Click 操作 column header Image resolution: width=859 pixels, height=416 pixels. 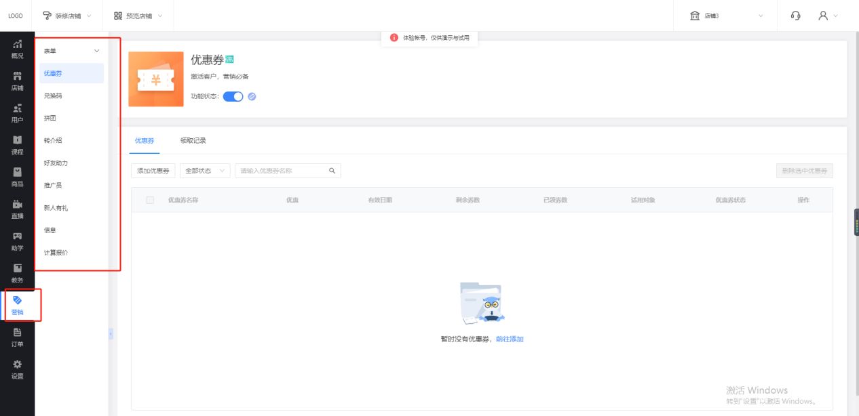pyautogui.click(x=804, y=200)
